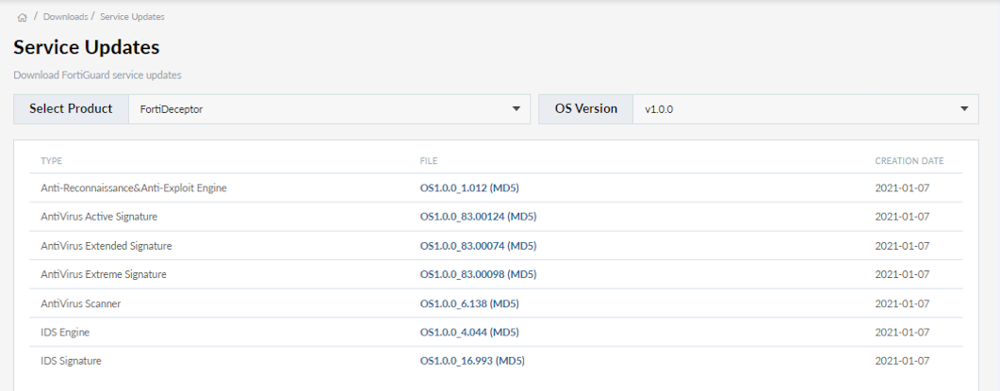Open the MD5 link next to OS1.0.0_83.00098
This screenshot has width=1000, height=391.
pyautogui.click(x=521, y=275)
